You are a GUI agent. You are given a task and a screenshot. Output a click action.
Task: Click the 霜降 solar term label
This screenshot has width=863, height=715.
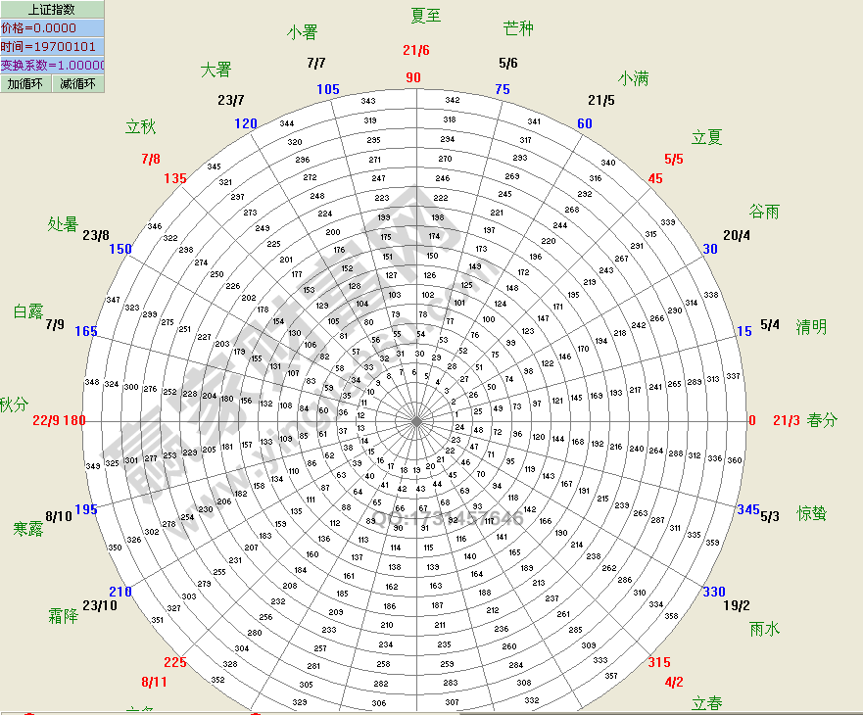[x=63, y=616]
